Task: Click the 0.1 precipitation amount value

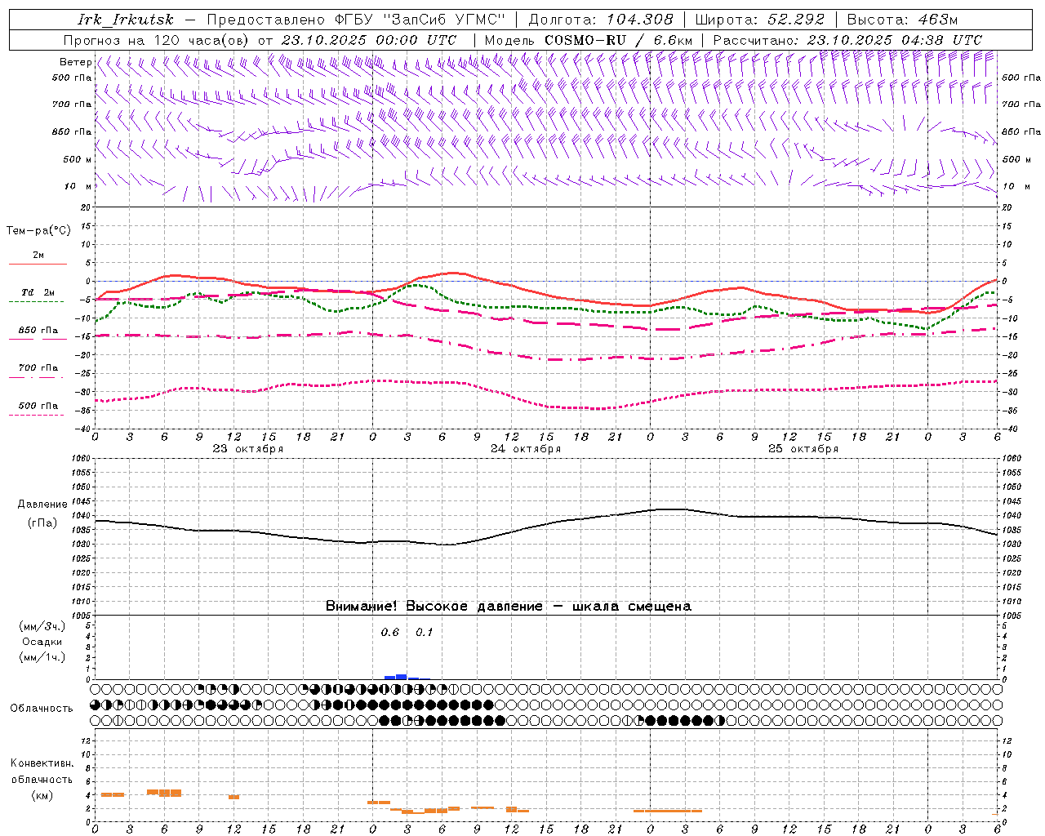Action: pos(425,632)
